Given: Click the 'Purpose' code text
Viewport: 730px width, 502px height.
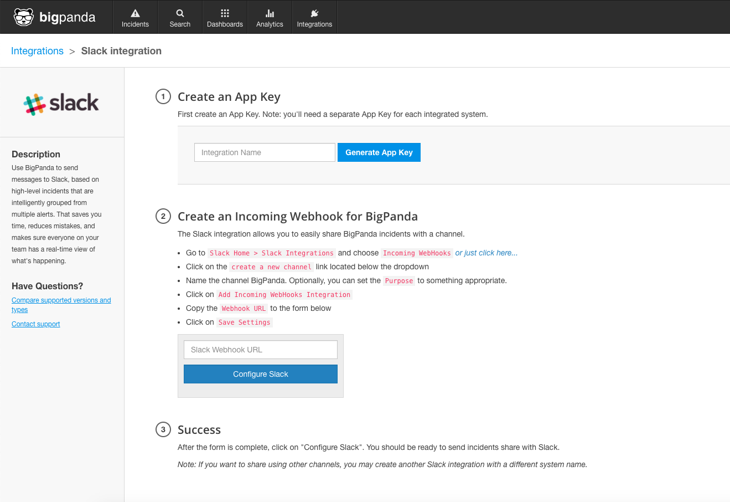Looking at the screenshot, I should [399, 281].
